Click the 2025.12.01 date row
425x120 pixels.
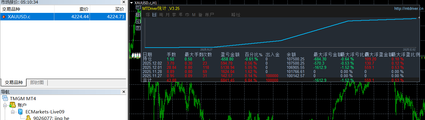pyautogui.click(x=152, y=67)
